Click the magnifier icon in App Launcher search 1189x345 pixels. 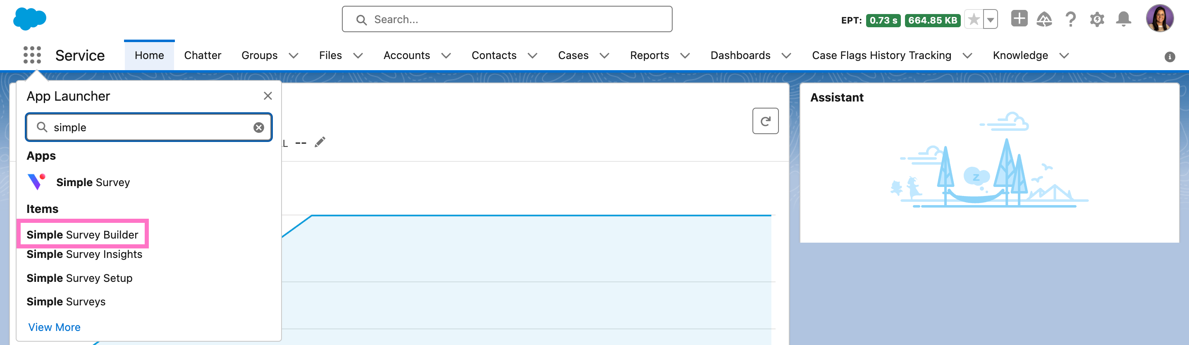(42, 127)
